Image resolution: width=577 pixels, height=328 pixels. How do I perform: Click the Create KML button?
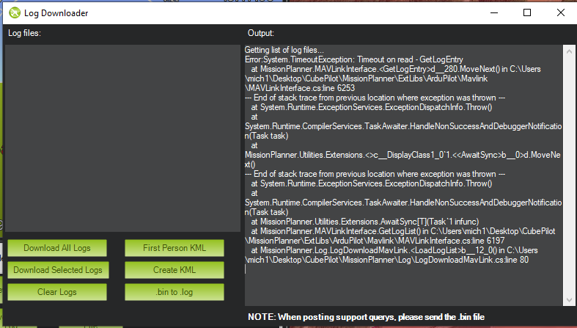[174, 270]
